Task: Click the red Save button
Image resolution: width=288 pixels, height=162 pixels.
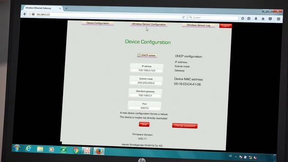Action: tap(144, 124)
